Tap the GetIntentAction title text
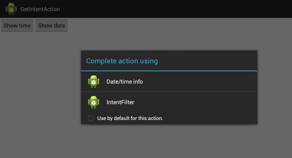292x158 pixels. click(40, 9)
